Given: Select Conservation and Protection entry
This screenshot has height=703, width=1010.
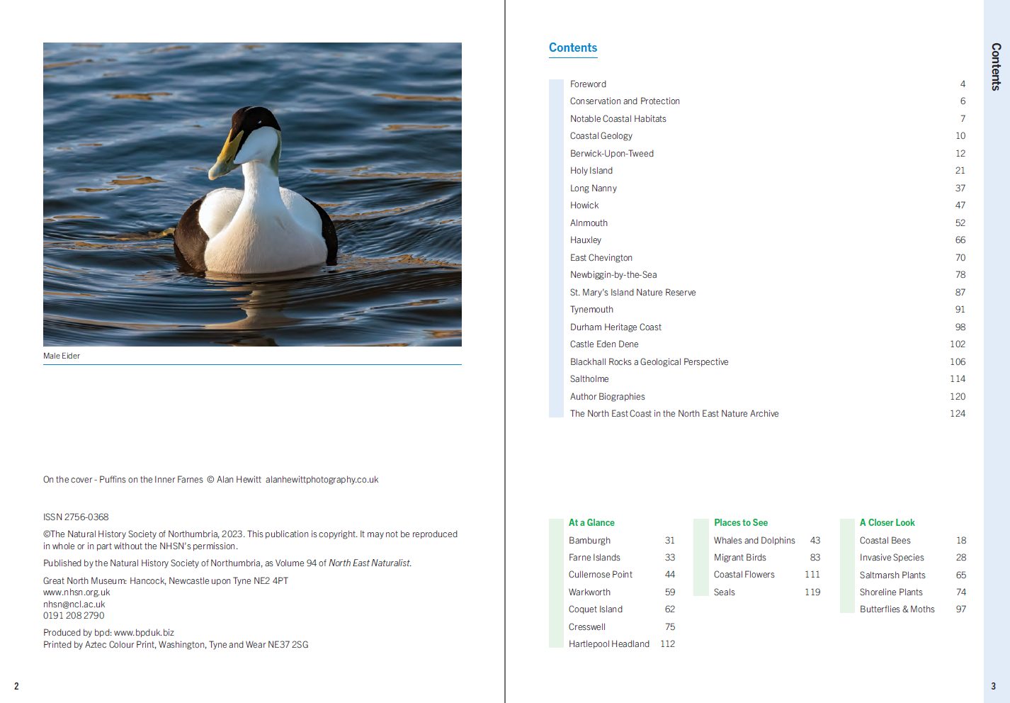Looking at the screenshot, I should click(625, 101).
